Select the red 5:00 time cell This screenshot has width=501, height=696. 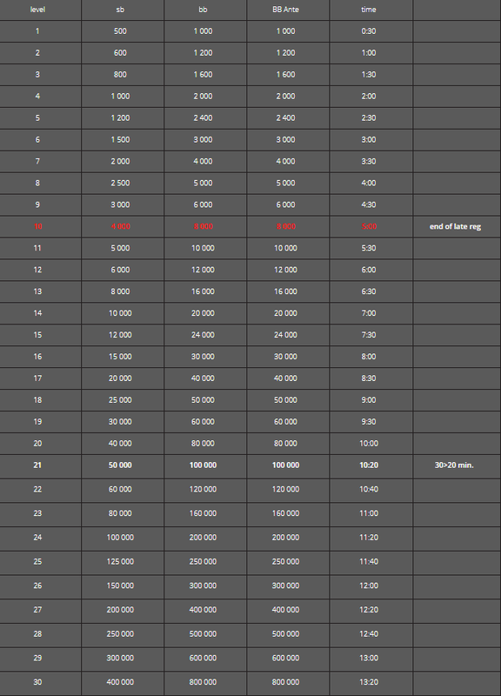pyautogui.click(x=369, y=226)
